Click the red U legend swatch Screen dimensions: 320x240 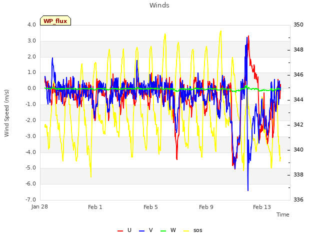click(120, 231)
